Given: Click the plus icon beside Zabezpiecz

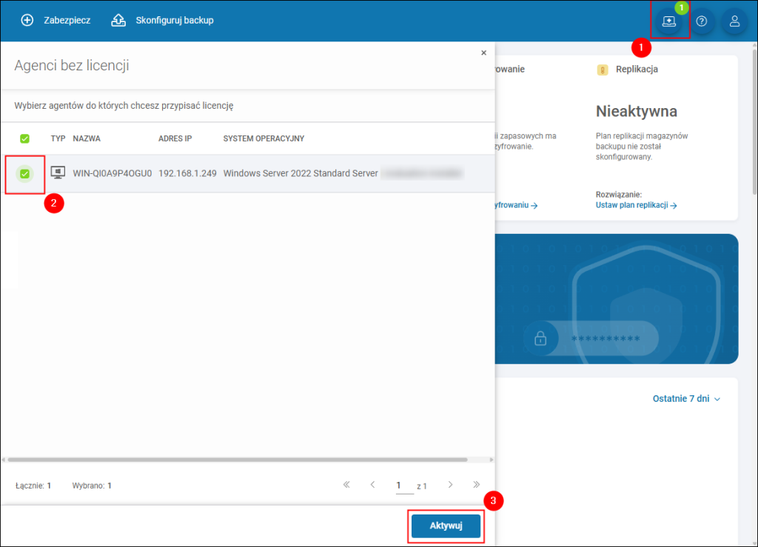Looking at the screenshot, I should tap(27, 20).
